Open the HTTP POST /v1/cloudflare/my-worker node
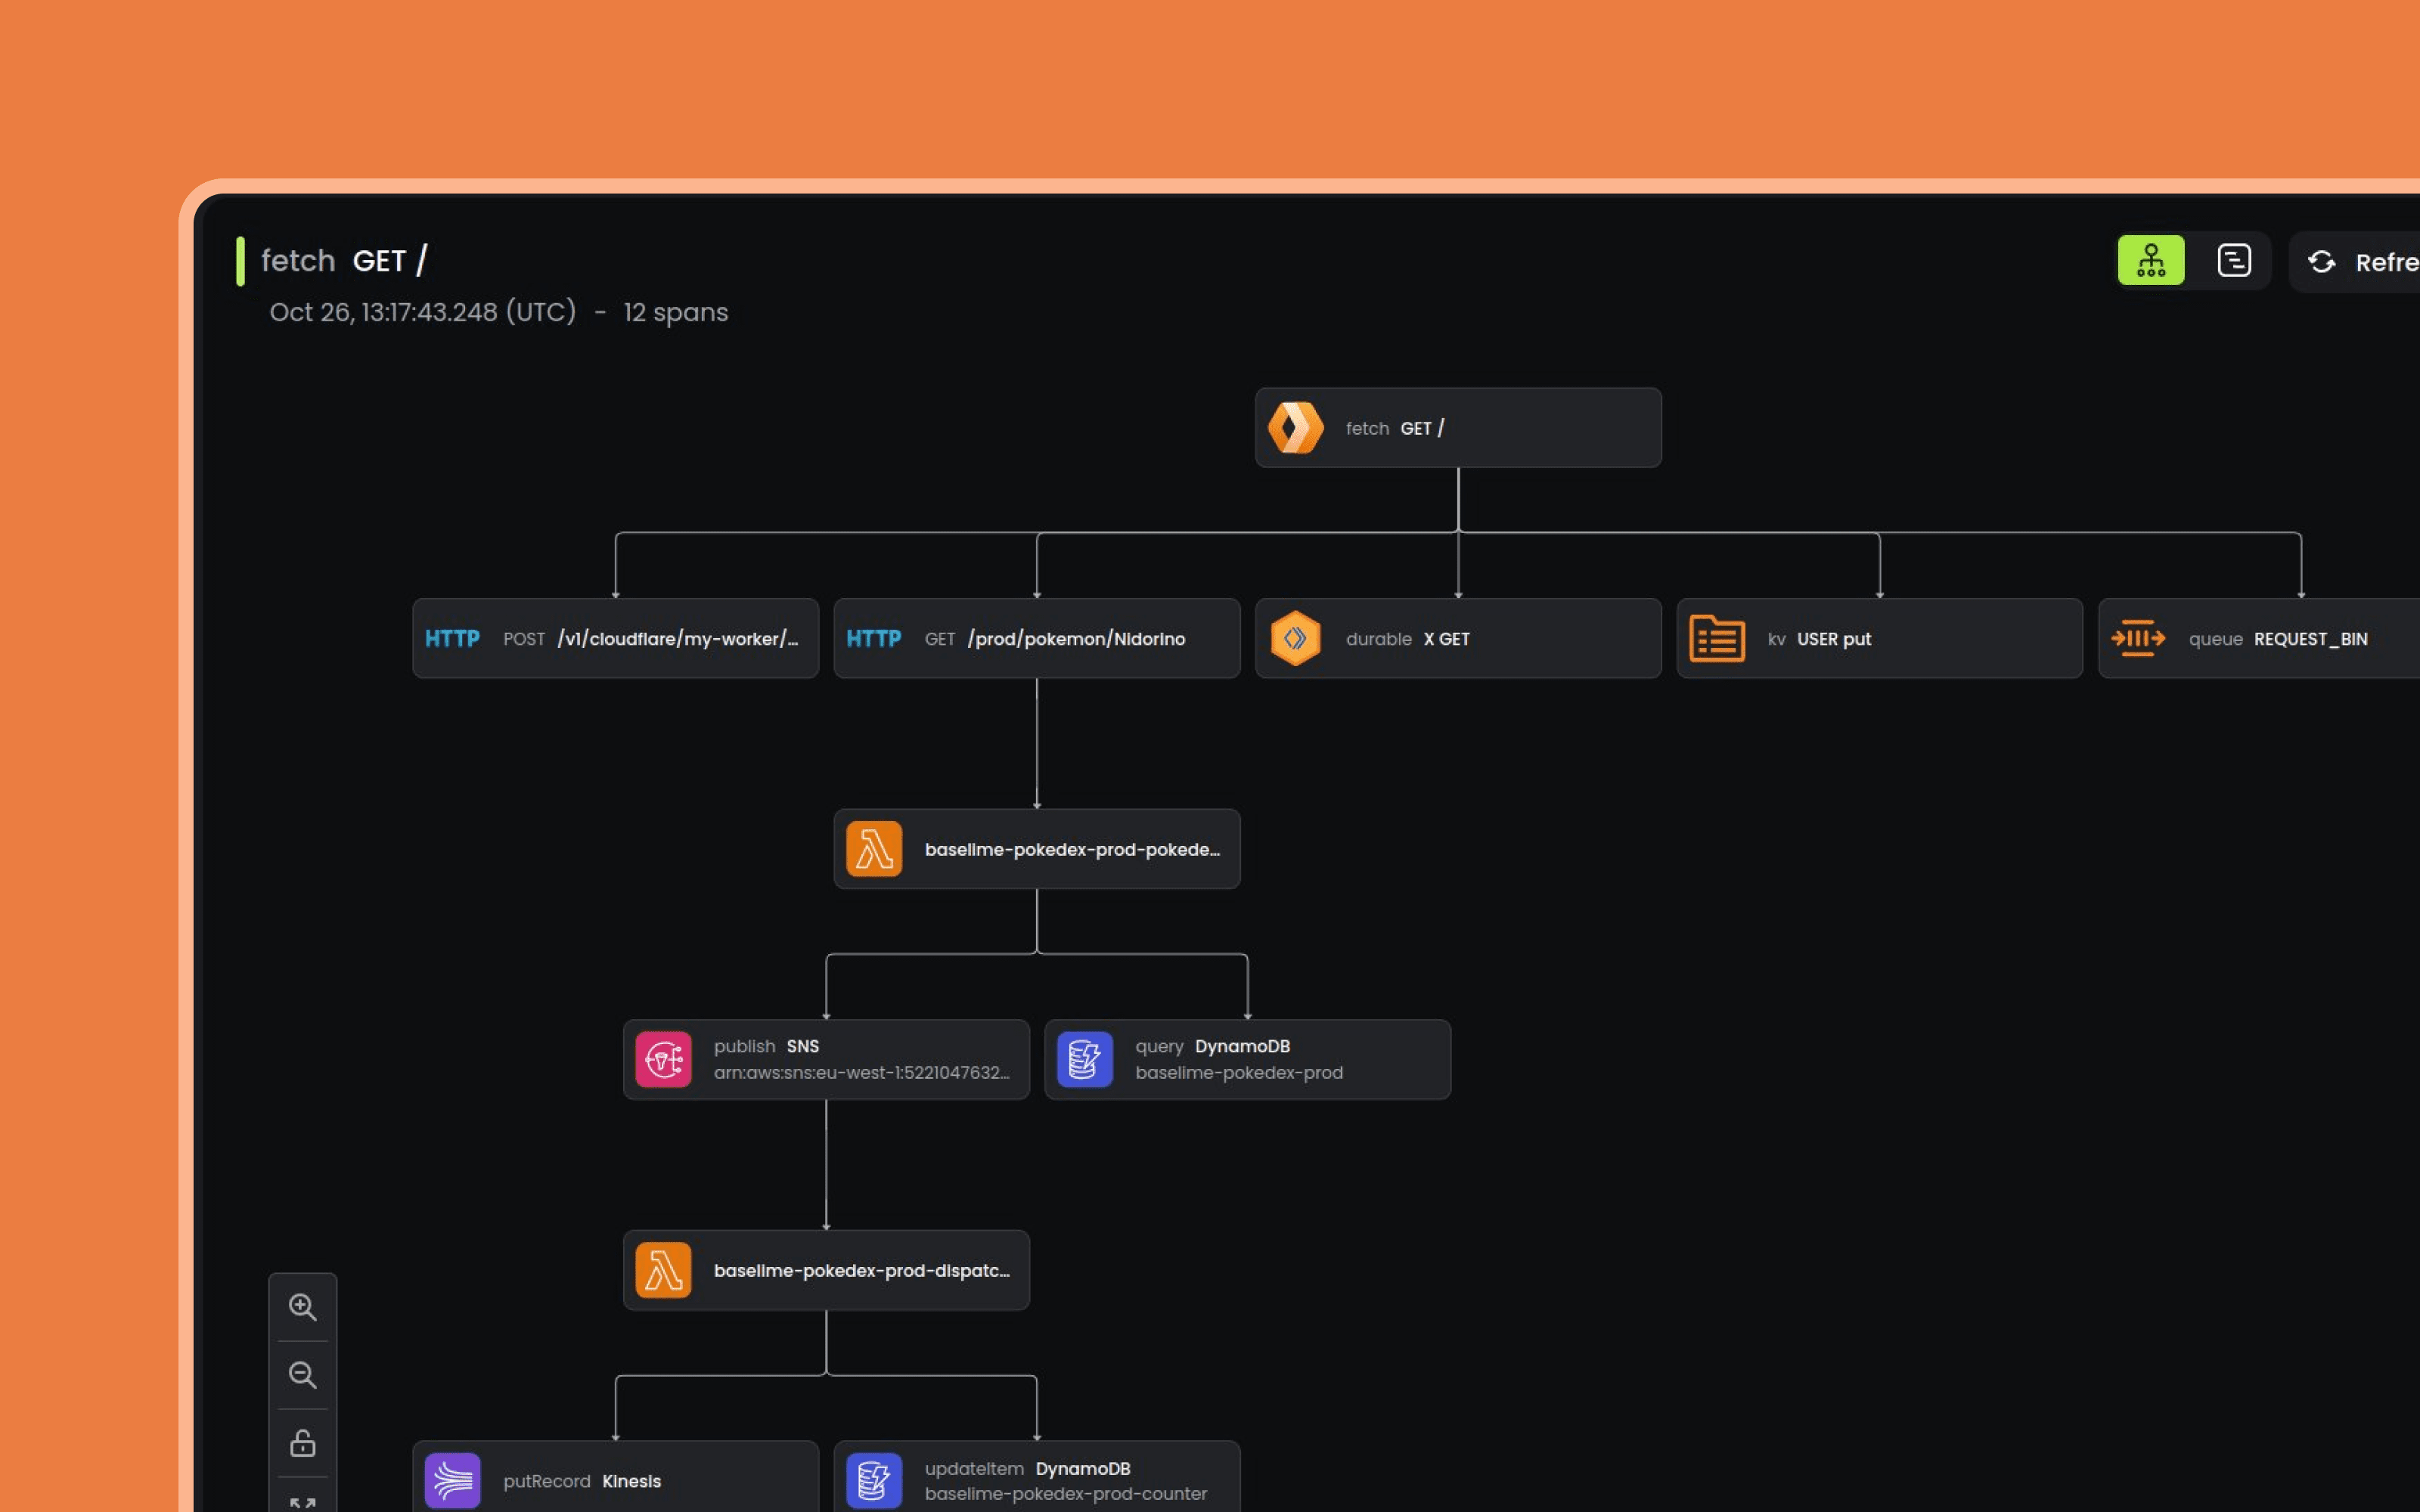Viewport: 2420px width, 1512px height. (x=615, y=638)
